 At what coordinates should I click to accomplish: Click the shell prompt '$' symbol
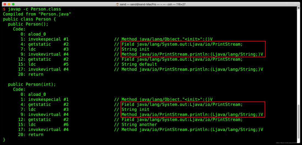(4, 9)
